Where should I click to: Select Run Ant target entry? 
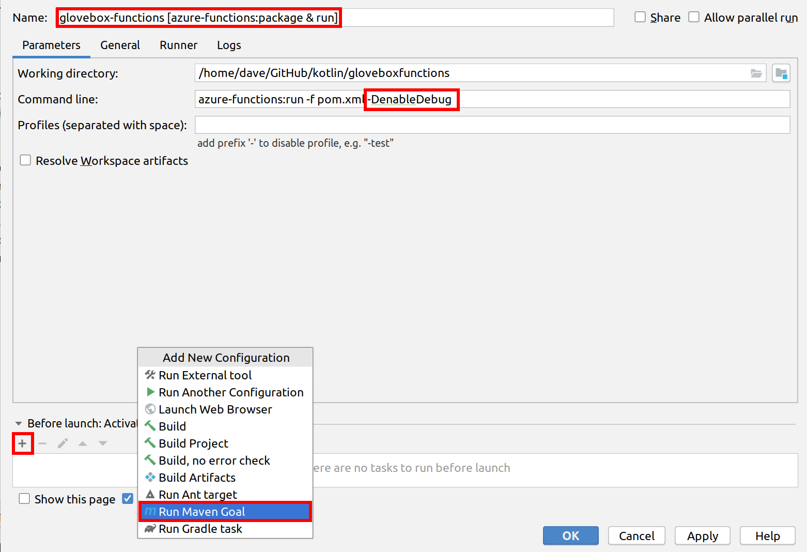coord(225,495)
